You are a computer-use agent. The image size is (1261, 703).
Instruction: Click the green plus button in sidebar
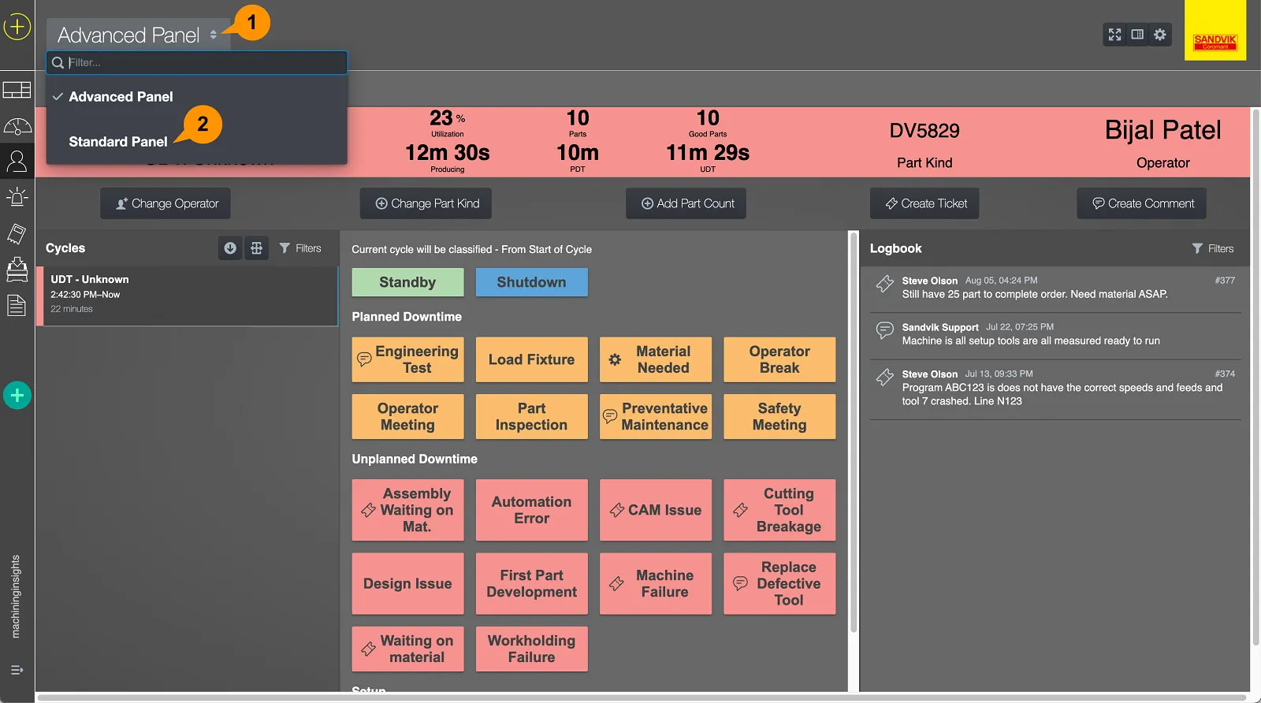coord(17,395)
